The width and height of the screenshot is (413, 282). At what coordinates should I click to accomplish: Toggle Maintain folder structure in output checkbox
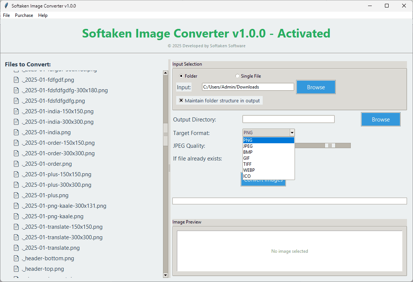tap(181, 100)
